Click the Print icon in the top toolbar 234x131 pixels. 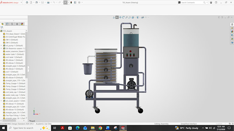[x=48, y=2]
